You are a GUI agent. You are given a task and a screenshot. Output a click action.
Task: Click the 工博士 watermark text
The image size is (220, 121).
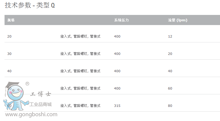click(x=41, y=94)
